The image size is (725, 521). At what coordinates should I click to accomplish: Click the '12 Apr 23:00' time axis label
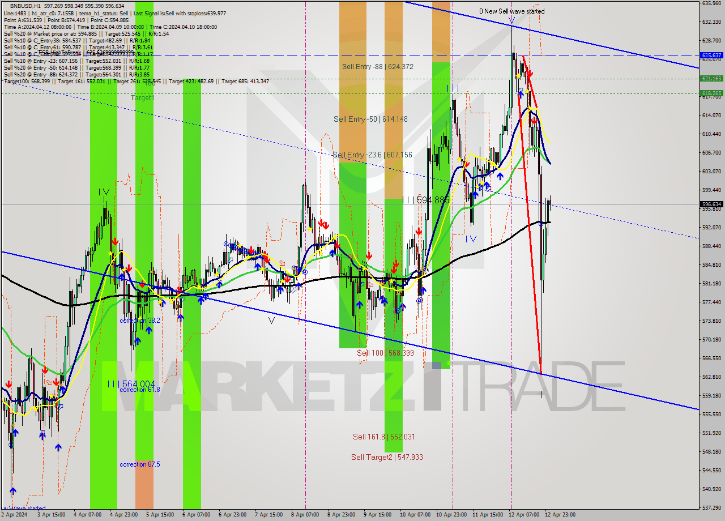point(560,515)
